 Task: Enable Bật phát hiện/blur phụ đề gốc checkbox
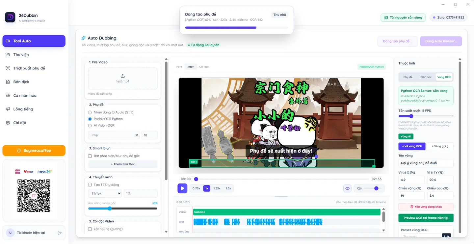90,156
